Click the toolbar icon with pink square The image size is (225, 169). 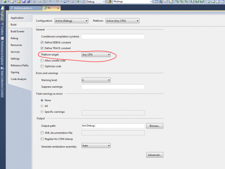pyautogui.click(x=161, y=1)
